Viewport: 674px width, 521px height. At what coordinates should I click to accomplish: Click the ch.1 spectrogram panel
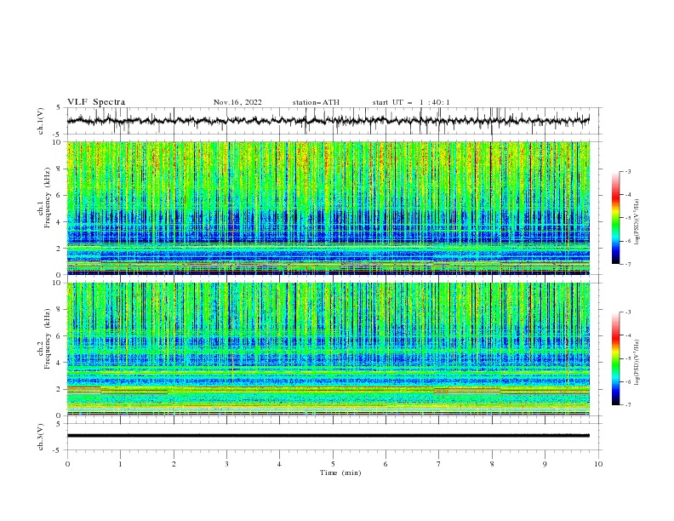[328, 208]
